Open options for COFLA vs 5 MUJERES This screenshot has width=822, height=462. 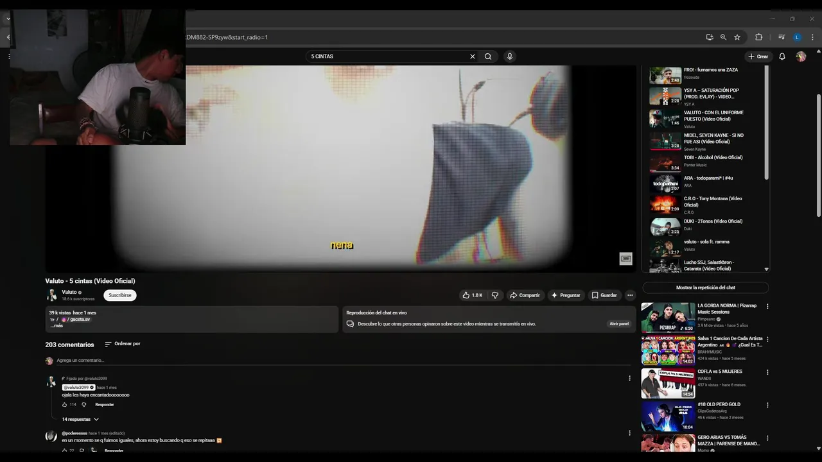click(767, 372)
